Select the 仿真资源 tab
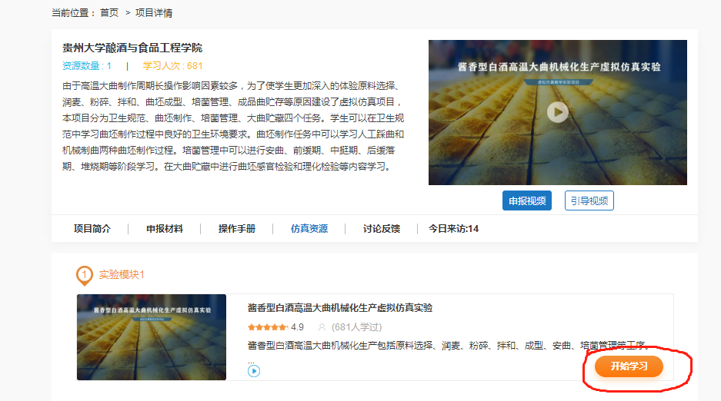 pyautogui.click(x=309, y=229)
